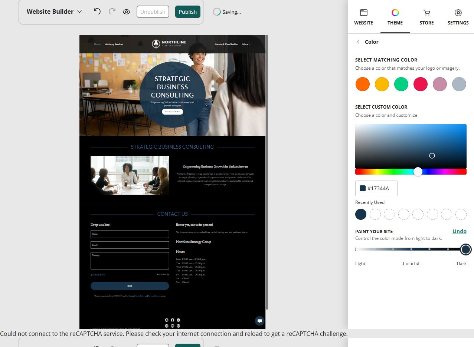This screenshot has height=347, width=474.
Task: Select the green matching color swatch
Action: (x=401, y=84)
